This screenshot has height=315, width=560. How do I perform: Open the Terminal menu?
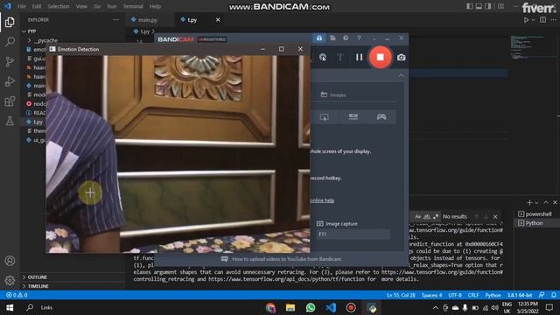point(133,6)
